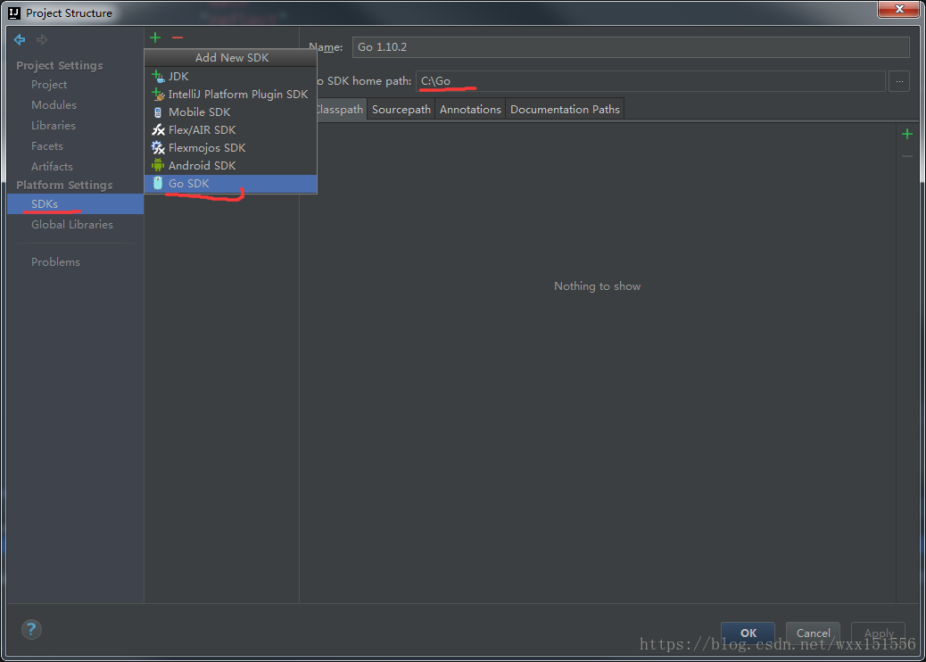Choose Go SDK from the popup
Viewport: 926px width, 662px height.
click(x=230, y=184)
